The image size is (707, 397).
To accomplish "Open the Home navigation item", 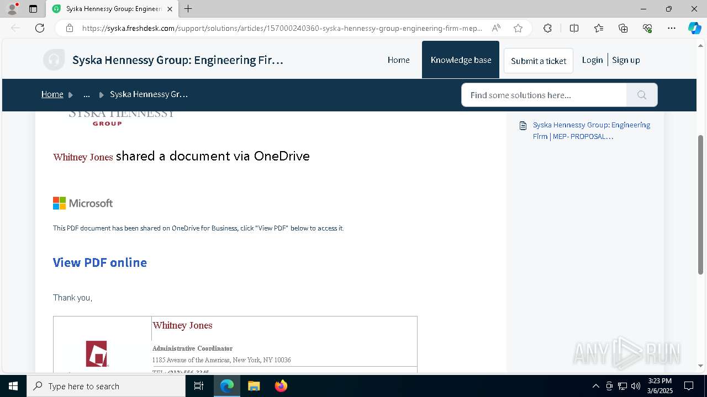I will tap(398, 60).
